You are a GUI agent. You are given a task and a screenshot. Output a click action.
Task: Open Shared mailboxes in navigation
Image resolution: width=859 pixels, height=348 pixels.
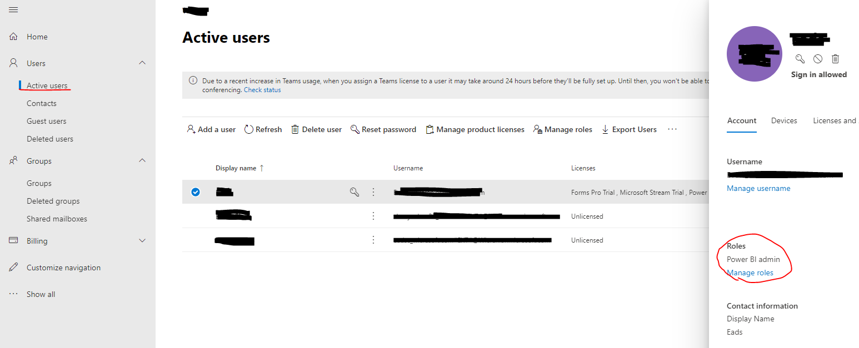[x=57, y=219]
